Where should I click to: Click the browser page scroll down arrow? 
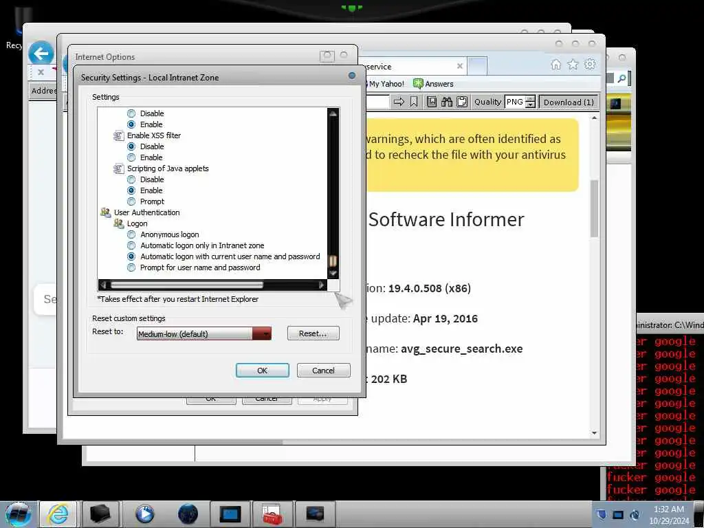[x=595, y=433]
